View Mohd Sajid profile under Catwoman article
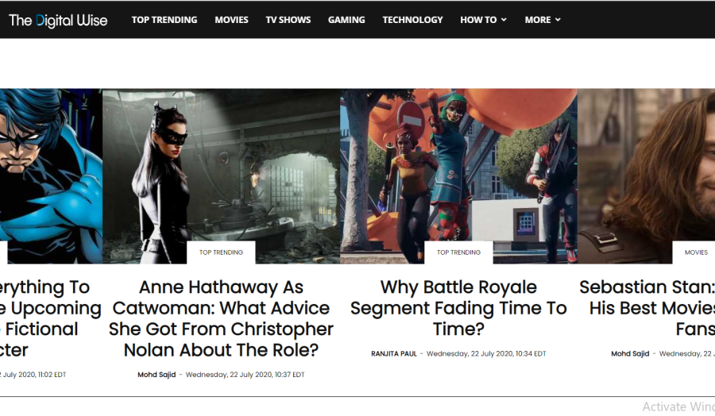The width and height of the screenshot is (715, 416). [157, 375]
